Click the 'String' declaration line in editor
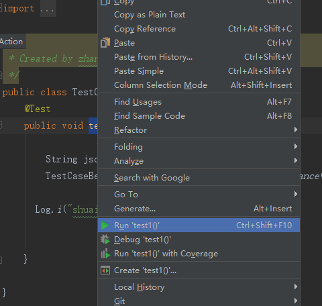Image resolution: width=322 pixels, height=306 pixels. pos(72,159)
